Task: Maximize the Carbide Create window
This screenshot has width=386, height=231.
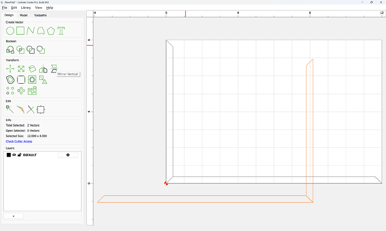Action: [x=371, y=2]
